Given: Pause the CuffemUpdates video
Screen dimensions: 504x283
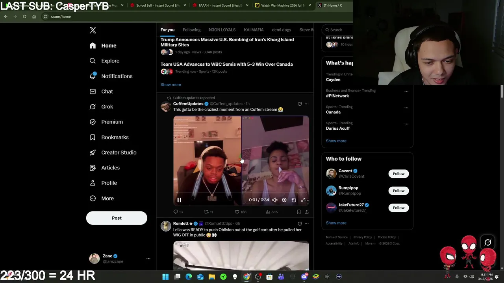Looking at the screenshot, I should point(179,200).
